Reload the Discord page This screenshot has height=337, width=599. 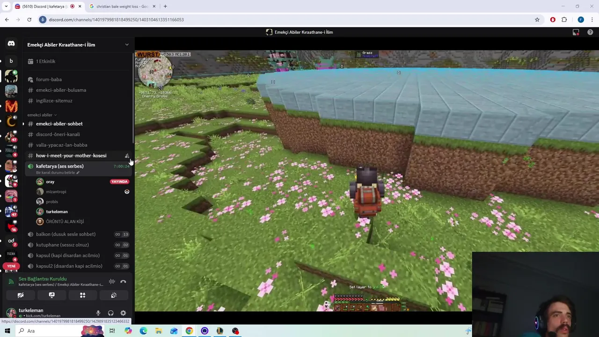29,20
